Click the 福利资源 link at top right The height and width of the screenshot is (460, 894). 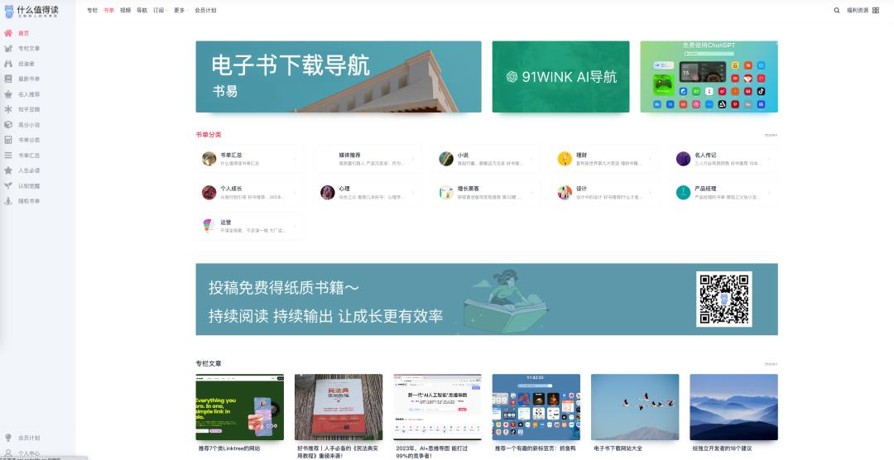[x=858, y=10]
